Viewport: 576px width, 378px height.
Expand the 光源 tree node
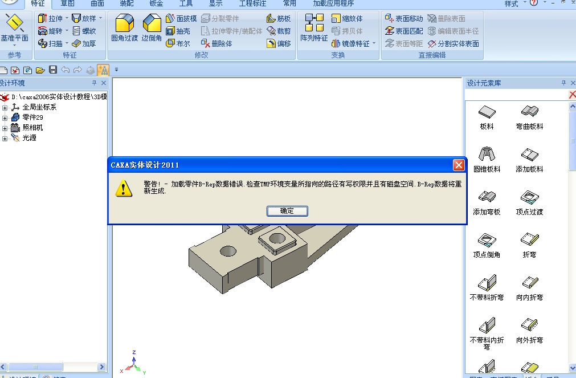coord(5,139)
